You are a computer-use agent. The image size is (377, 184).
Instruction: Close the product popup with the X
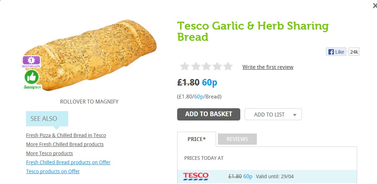pyautogui.click(x=374, y=5)
